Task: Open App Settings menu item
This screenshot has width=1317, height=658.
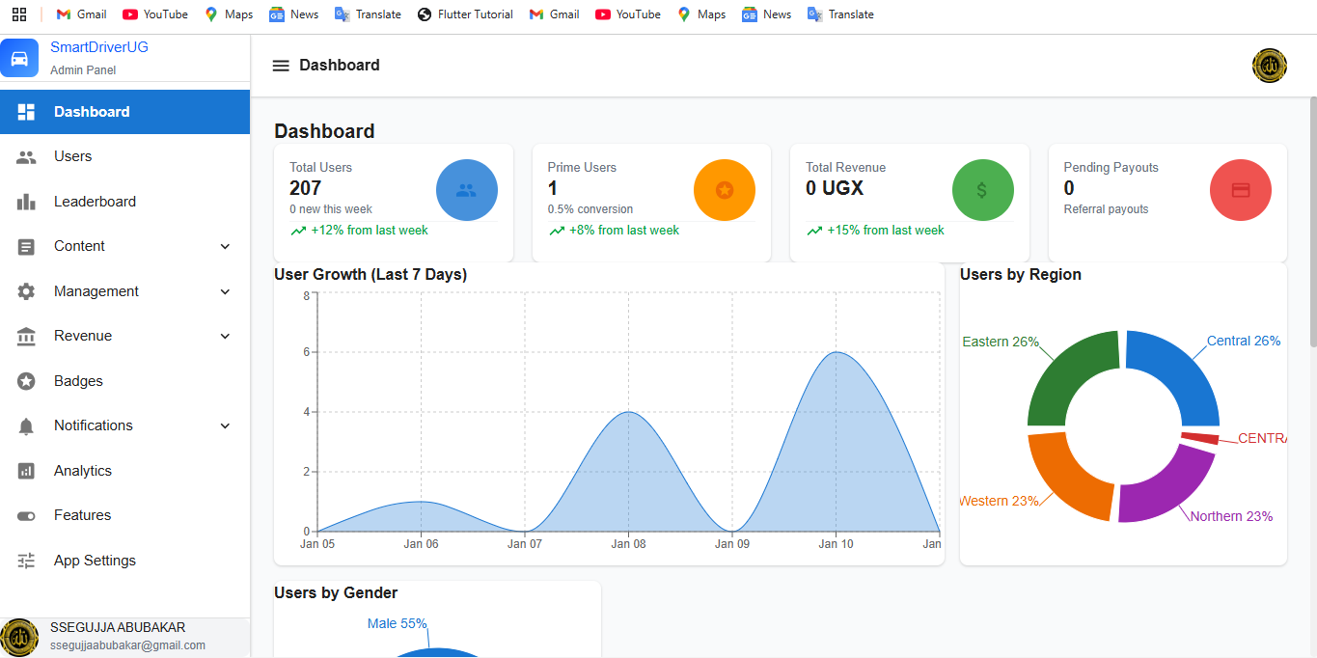Action: click(125, 561)
